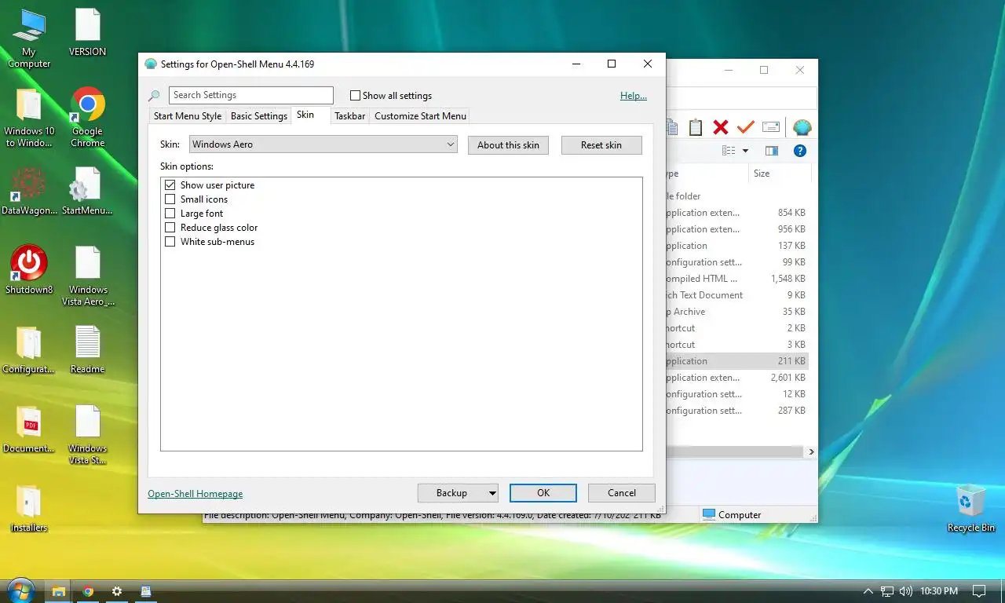
Task: Click the Explorer view layout icon
Action: point(729,151)
